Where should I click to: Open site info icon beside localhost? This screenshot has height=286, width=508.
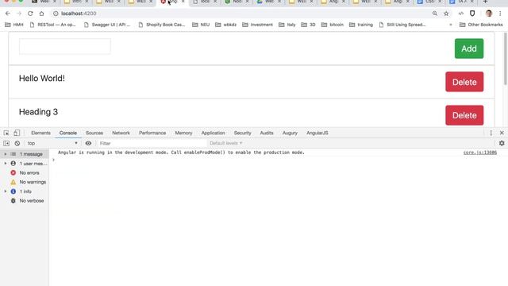56,14
